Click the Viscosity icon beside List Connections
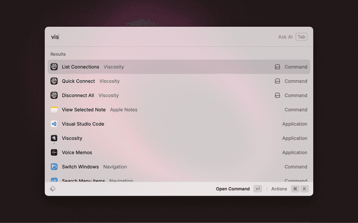The width and height of the screenshot is (358, 223). click(54, 67)
